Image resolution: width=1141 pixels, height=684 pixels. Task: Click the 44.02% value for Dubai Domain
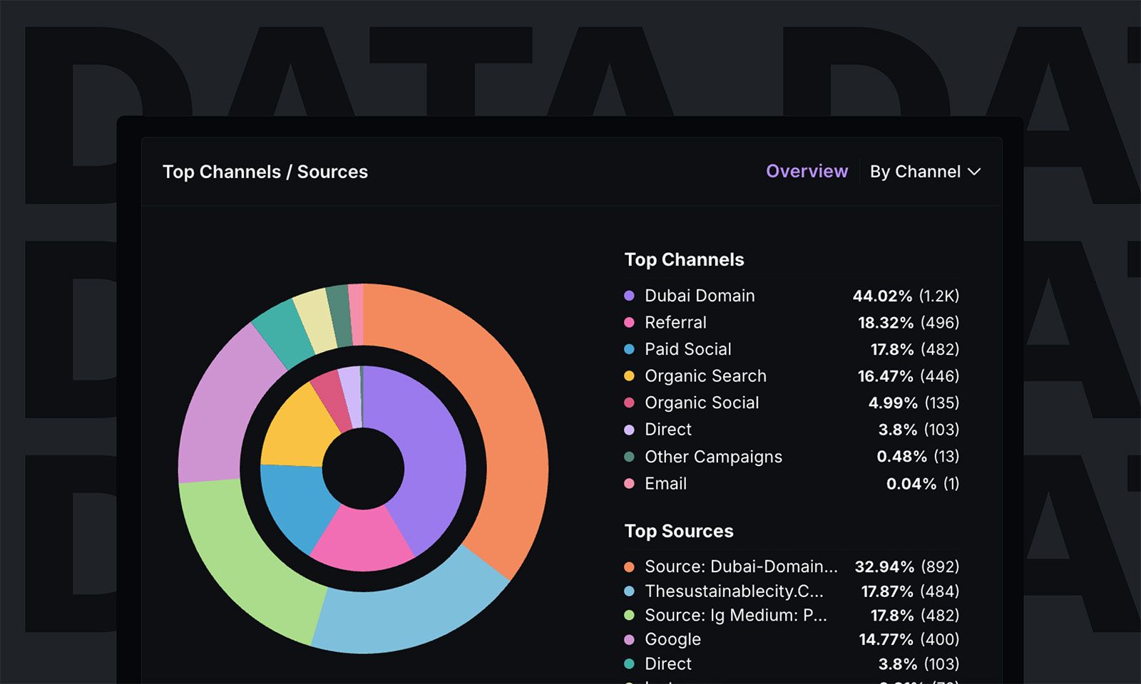click(882, 296)
